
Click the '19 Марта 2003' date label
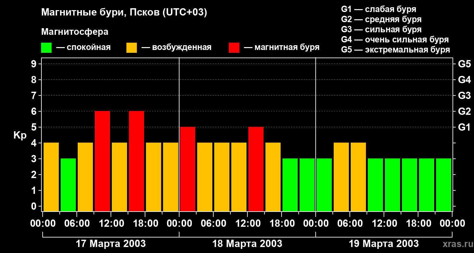(x=384, y=244)
